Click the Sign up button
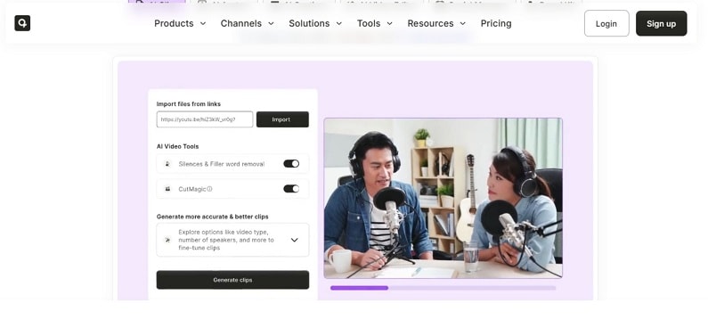Viewport: 708px width, 336px height. (x=661, y=23)
